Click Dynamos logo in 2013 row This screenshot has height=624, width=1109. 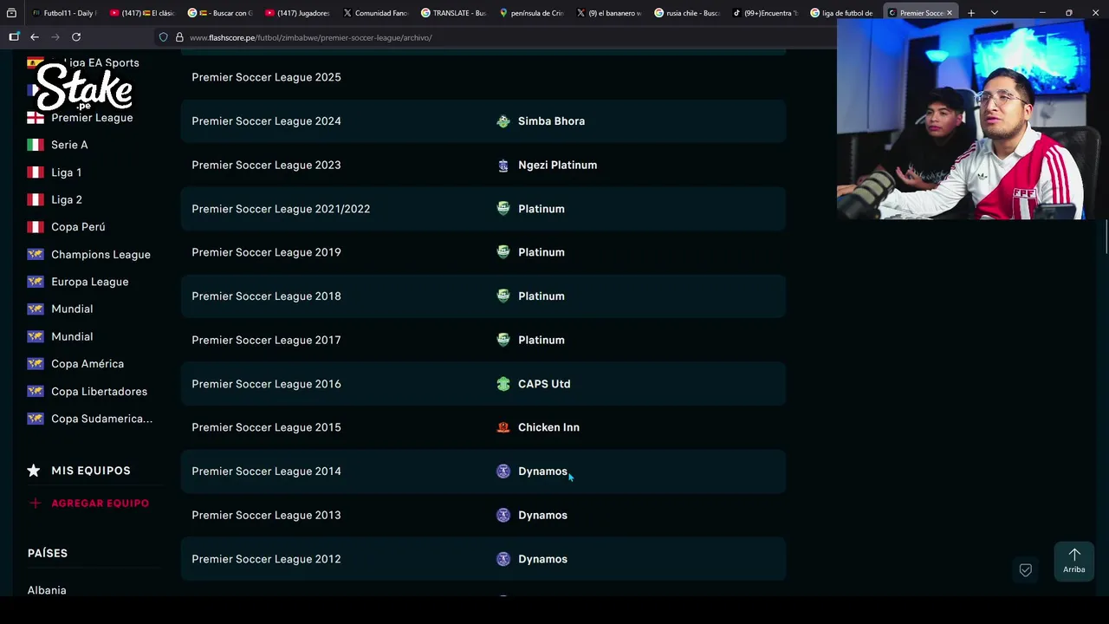pos(503,516)
